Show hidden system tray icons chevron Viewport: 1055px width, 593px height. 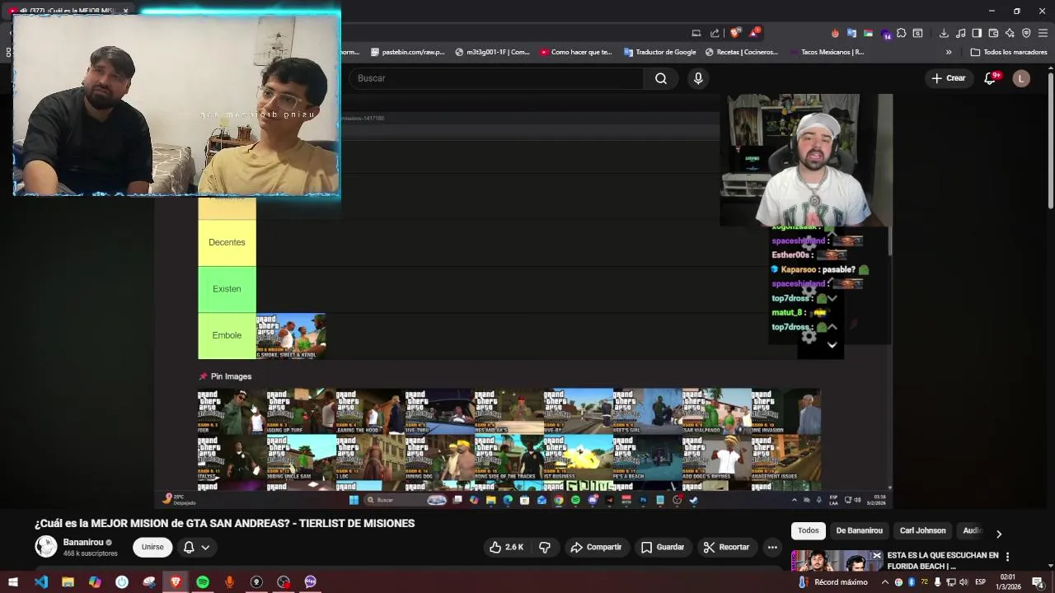[x=885, y=582]
